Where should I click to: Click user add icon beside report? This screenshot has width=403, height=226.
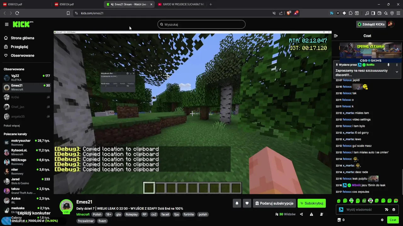(321, 214)
